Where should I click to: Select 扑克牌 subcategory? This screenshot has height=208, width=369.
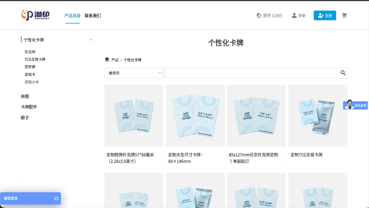click(30, 52)
